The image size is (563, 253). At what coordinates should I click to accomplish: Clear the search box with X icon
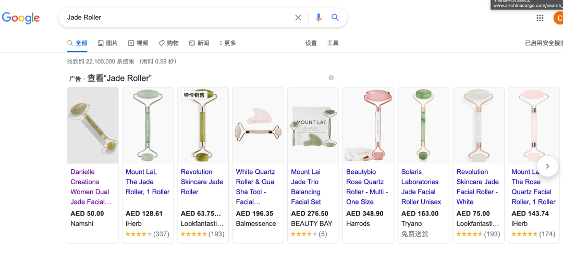[298, 18]
